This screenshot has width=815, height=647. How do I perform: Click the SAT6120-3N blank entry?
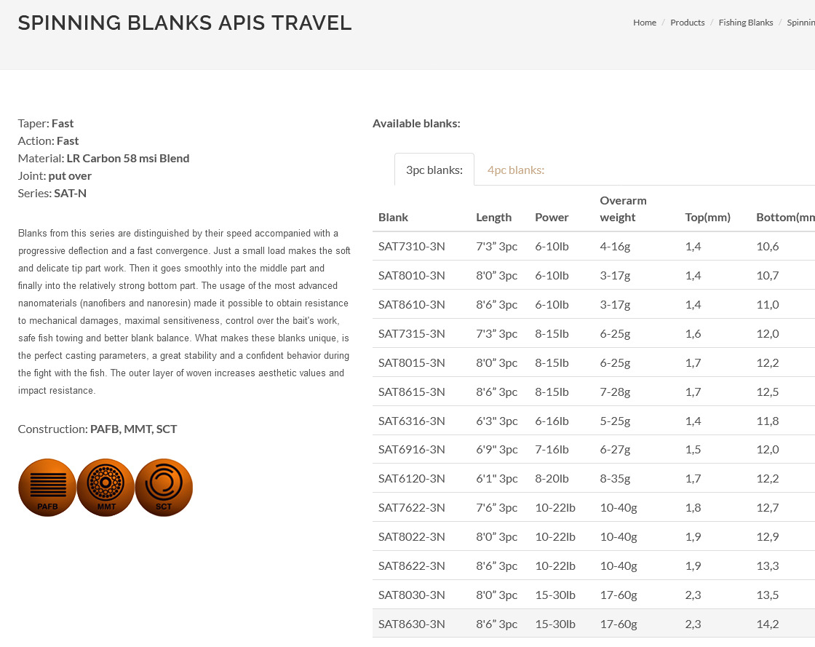click(412, 479)
